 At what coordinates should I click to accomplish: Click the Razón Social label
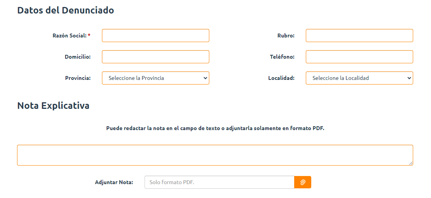tap(71, 36)
